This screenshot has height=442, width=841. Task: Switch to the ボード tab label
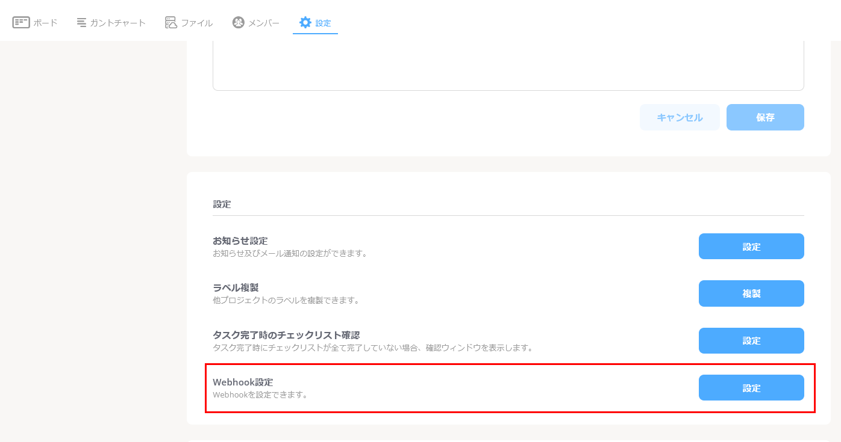45,23
